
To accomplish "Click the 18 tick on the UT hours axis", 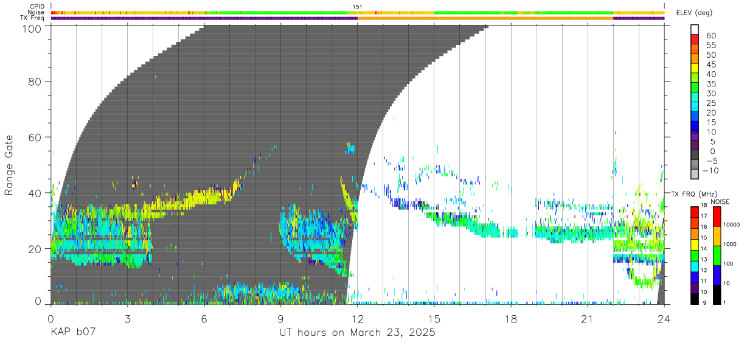I will pos(511,319).
